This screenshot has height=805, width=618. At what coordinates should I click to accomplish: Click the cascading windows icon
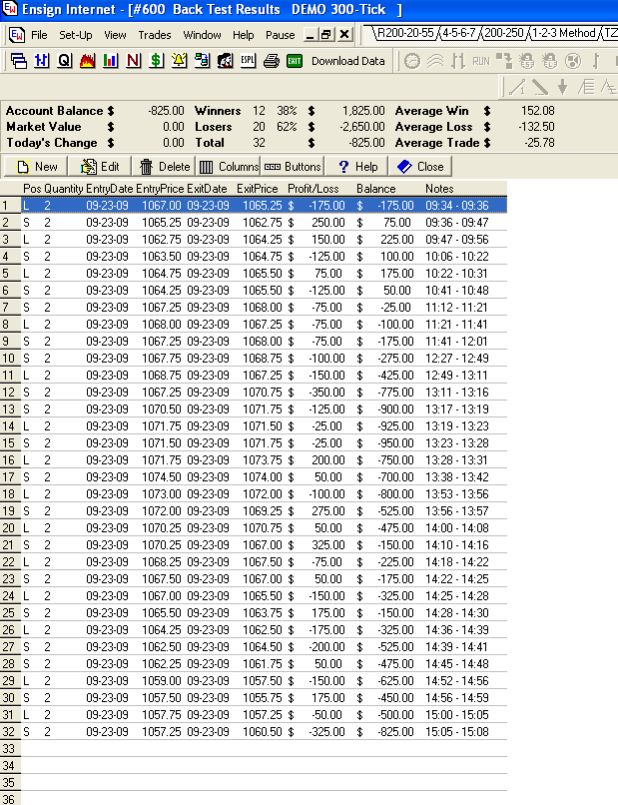pyautogui.click(x=19, y=61)
